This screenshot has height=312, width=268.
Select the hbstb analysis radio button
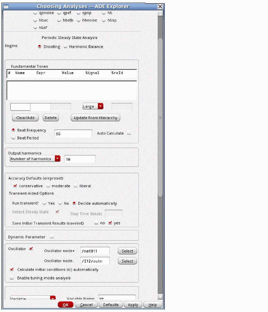[x=59, y=20]
